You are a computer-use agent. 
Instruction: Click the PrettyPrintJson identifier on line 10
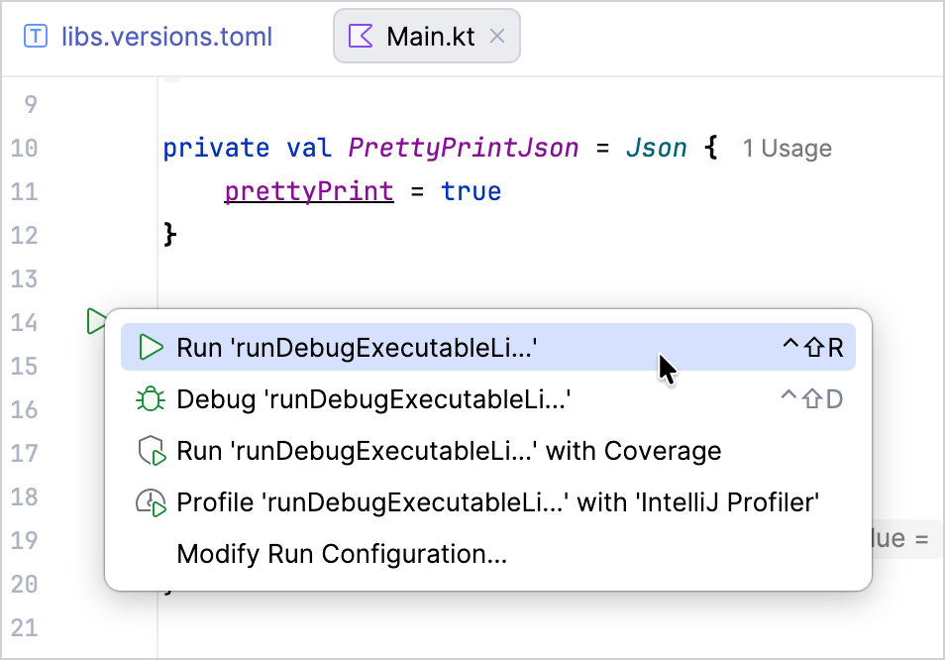click(x=464, y=149)
